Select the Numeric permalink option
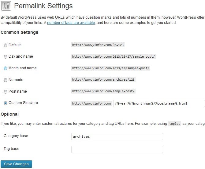205x169 pixels. [6, 80]
